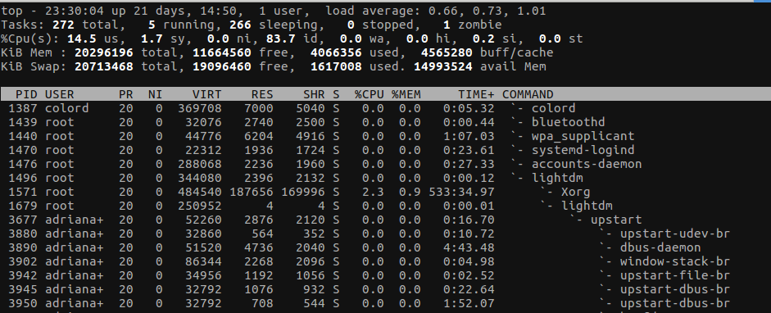Click the Xorg 2.3 %CPU value
The image size is (771, 313).
tap(373, 192)
